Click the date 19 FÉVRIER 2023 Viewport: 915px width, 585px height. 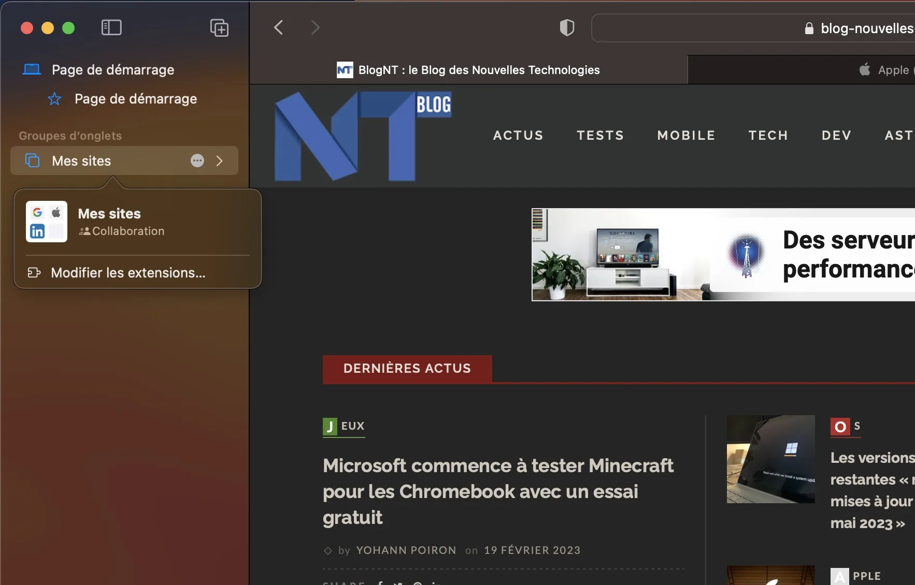532,550
